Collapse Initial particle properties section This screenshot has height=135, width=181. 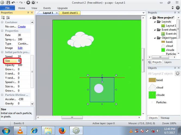point(2,52)
